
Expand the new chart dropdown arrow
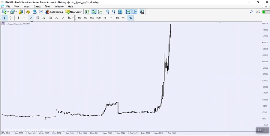(x=8, y=12)
